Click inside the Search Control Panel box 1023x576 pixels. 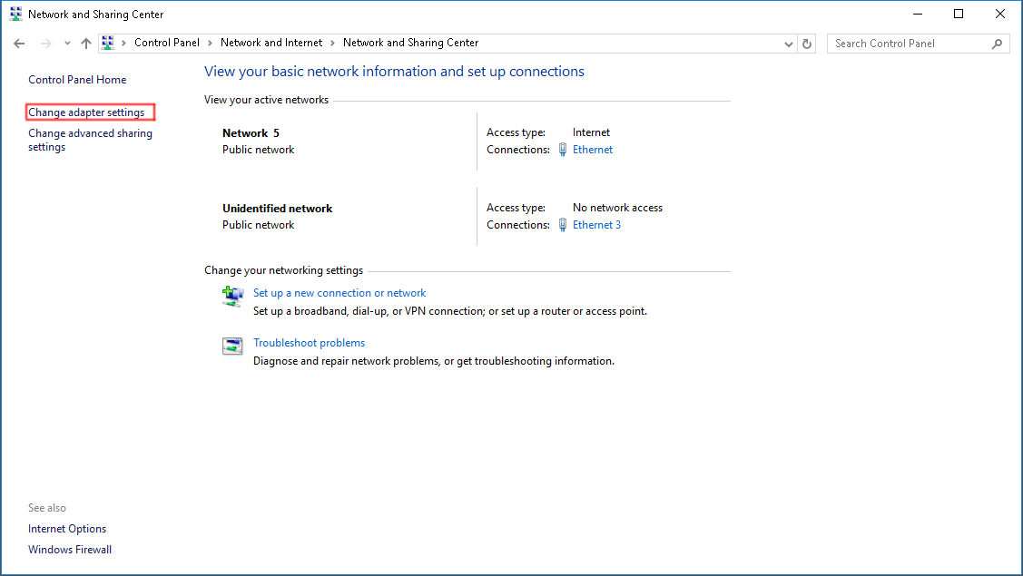[908, 43]
